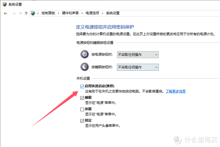Go up one level with the Up arrow
This screenshot has width=220, height=147.
tap(26, 13)
